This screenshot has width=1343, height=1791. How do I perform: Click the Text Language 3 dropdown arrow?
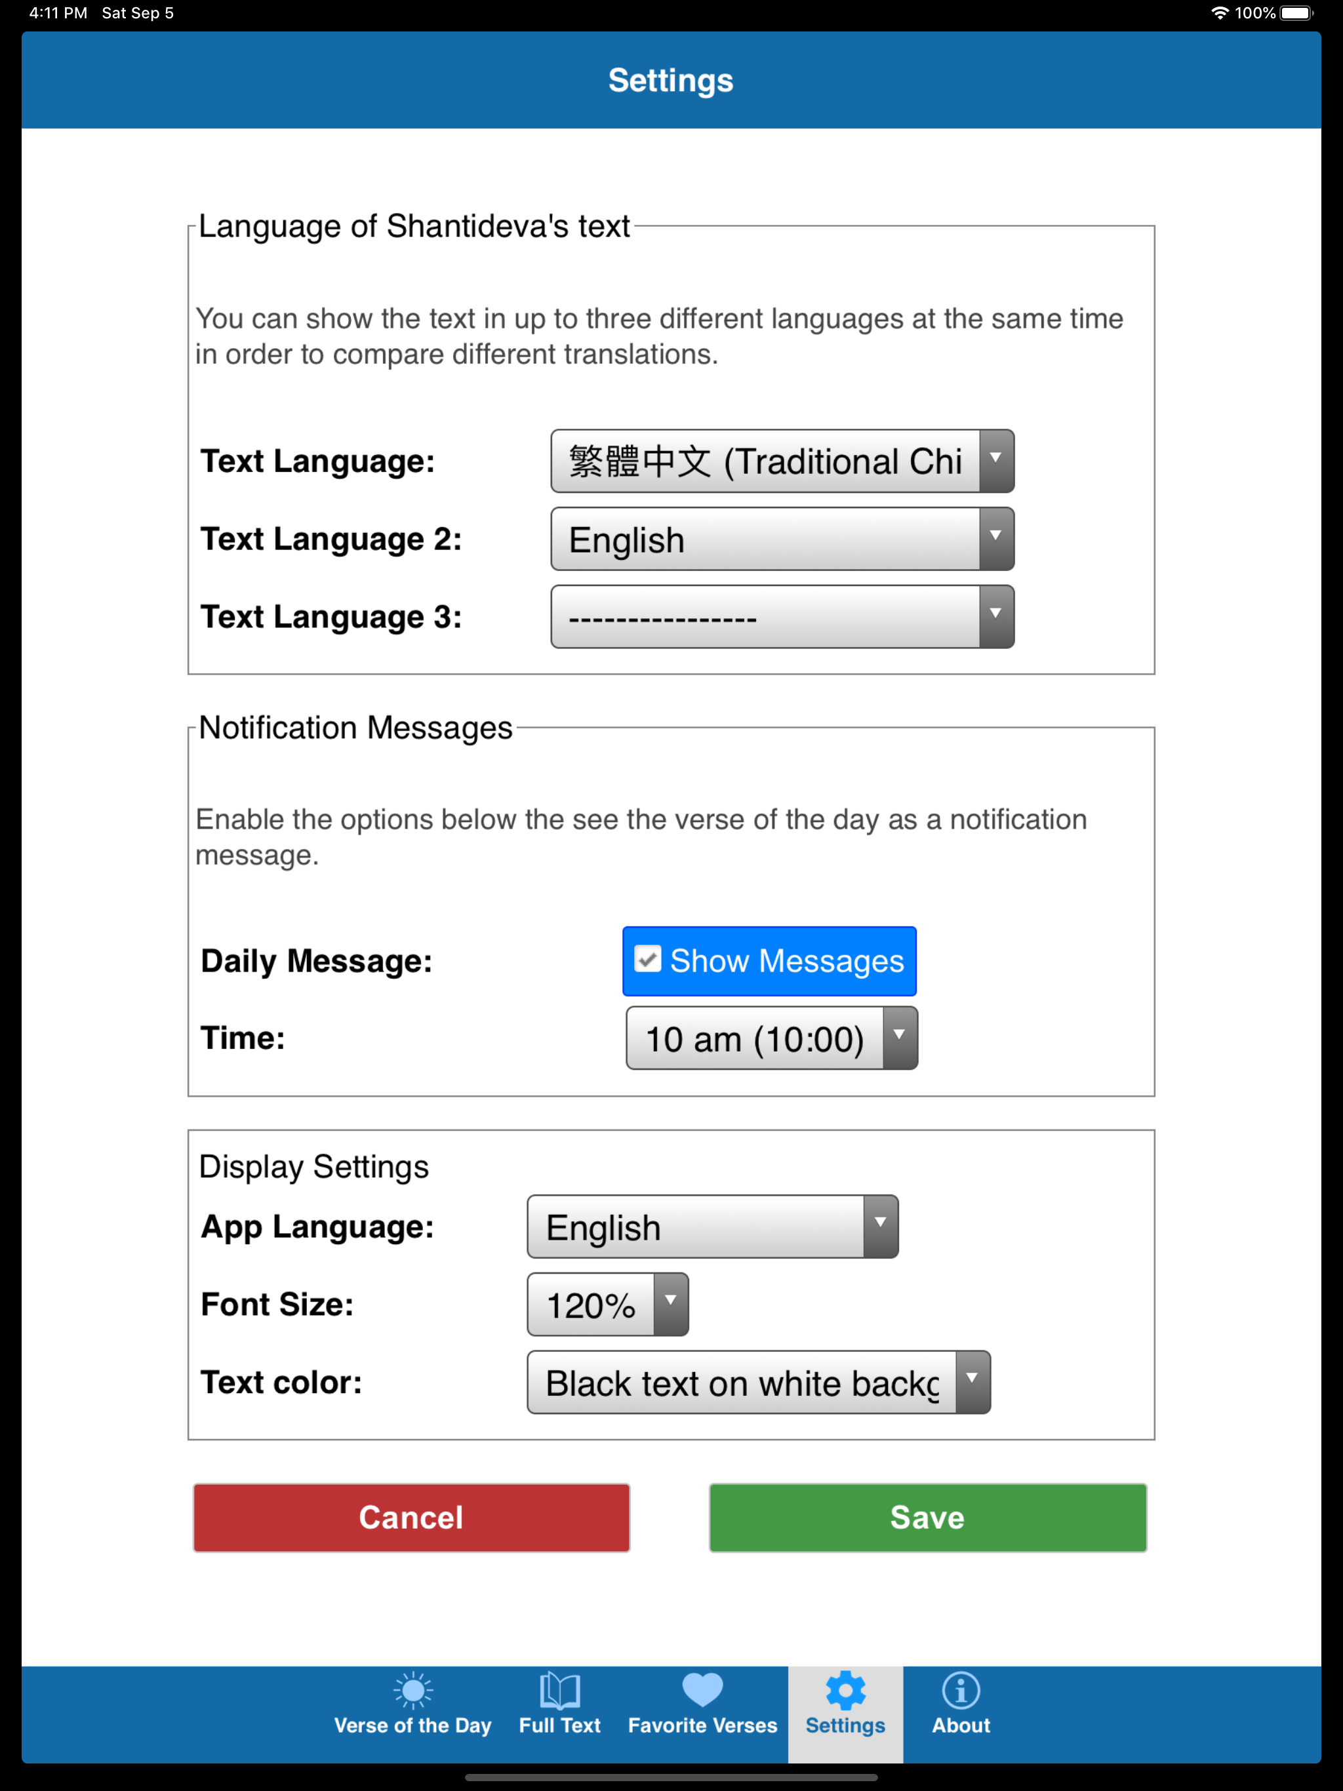(996, 617)
